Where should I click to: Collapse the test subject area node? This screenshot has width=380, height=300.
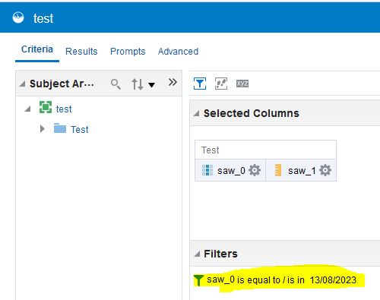(27, 109)
